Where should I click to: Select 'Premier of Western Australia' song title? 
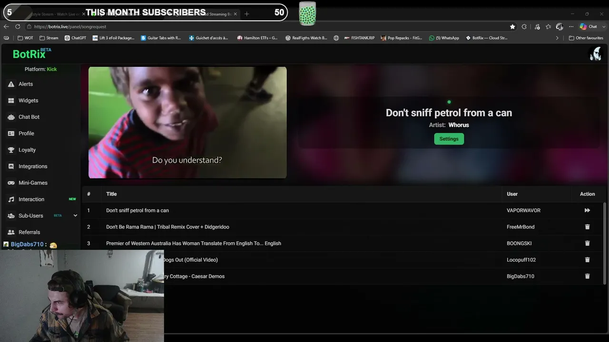(194, 243)
